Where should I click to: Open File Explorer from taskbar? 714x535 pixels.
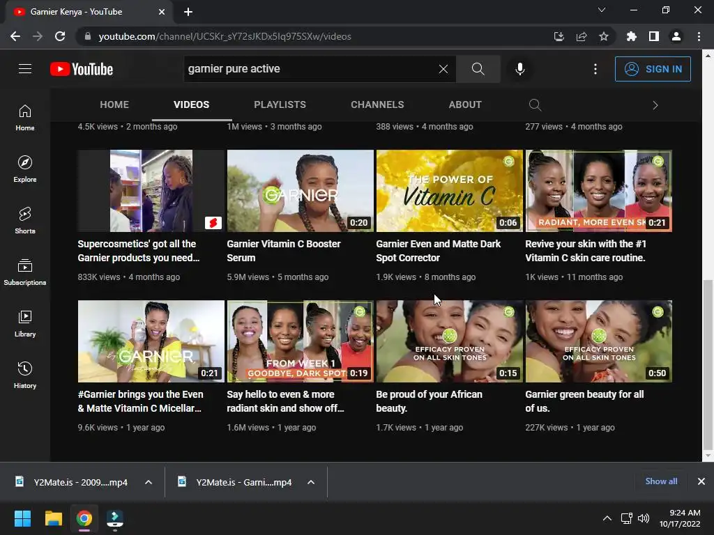click(53, 518)
